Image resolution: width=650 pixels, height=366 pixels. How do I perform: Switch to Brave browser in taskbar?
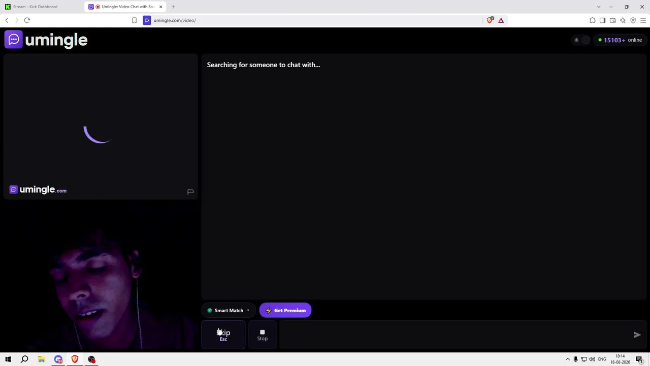click(x=75, y=359)
